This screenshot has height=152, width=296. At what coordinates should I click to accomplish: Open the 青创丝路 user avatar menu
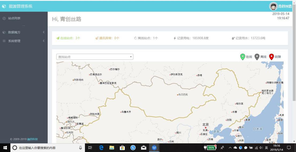coord(273,6)
